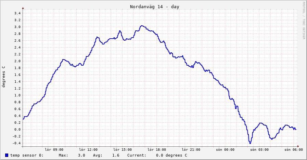The height and width of the screenshot is (160, 307).
Task: Select the lör 15:00 time label
Action: (123, 149)
